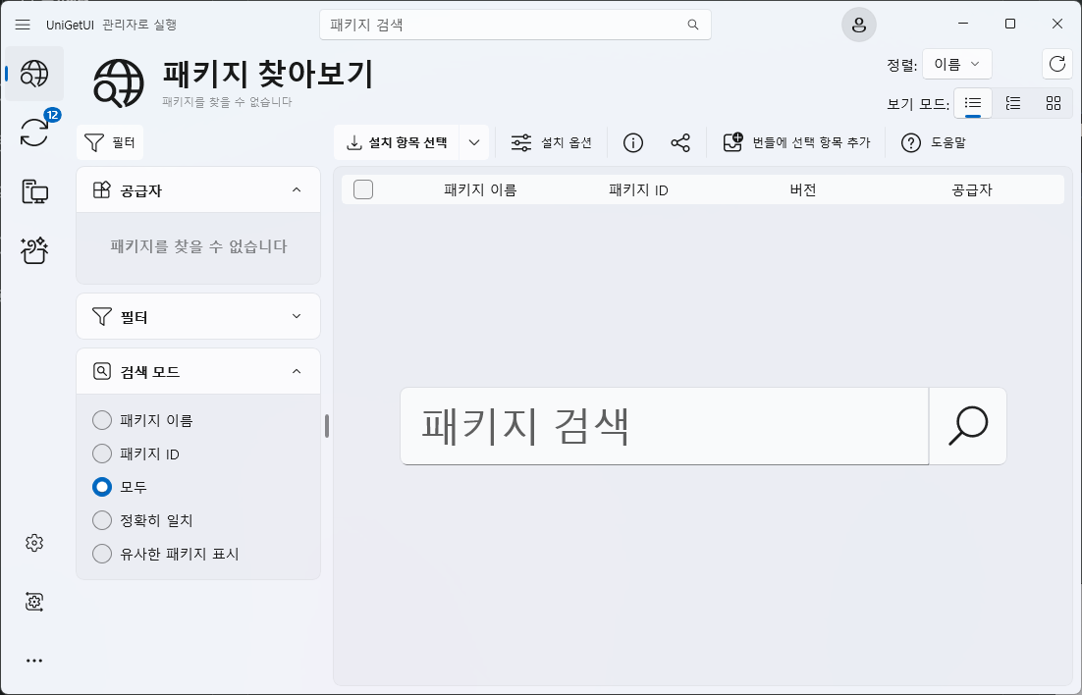
Task: Click the share package icon
Action: [x=680, y=143]
